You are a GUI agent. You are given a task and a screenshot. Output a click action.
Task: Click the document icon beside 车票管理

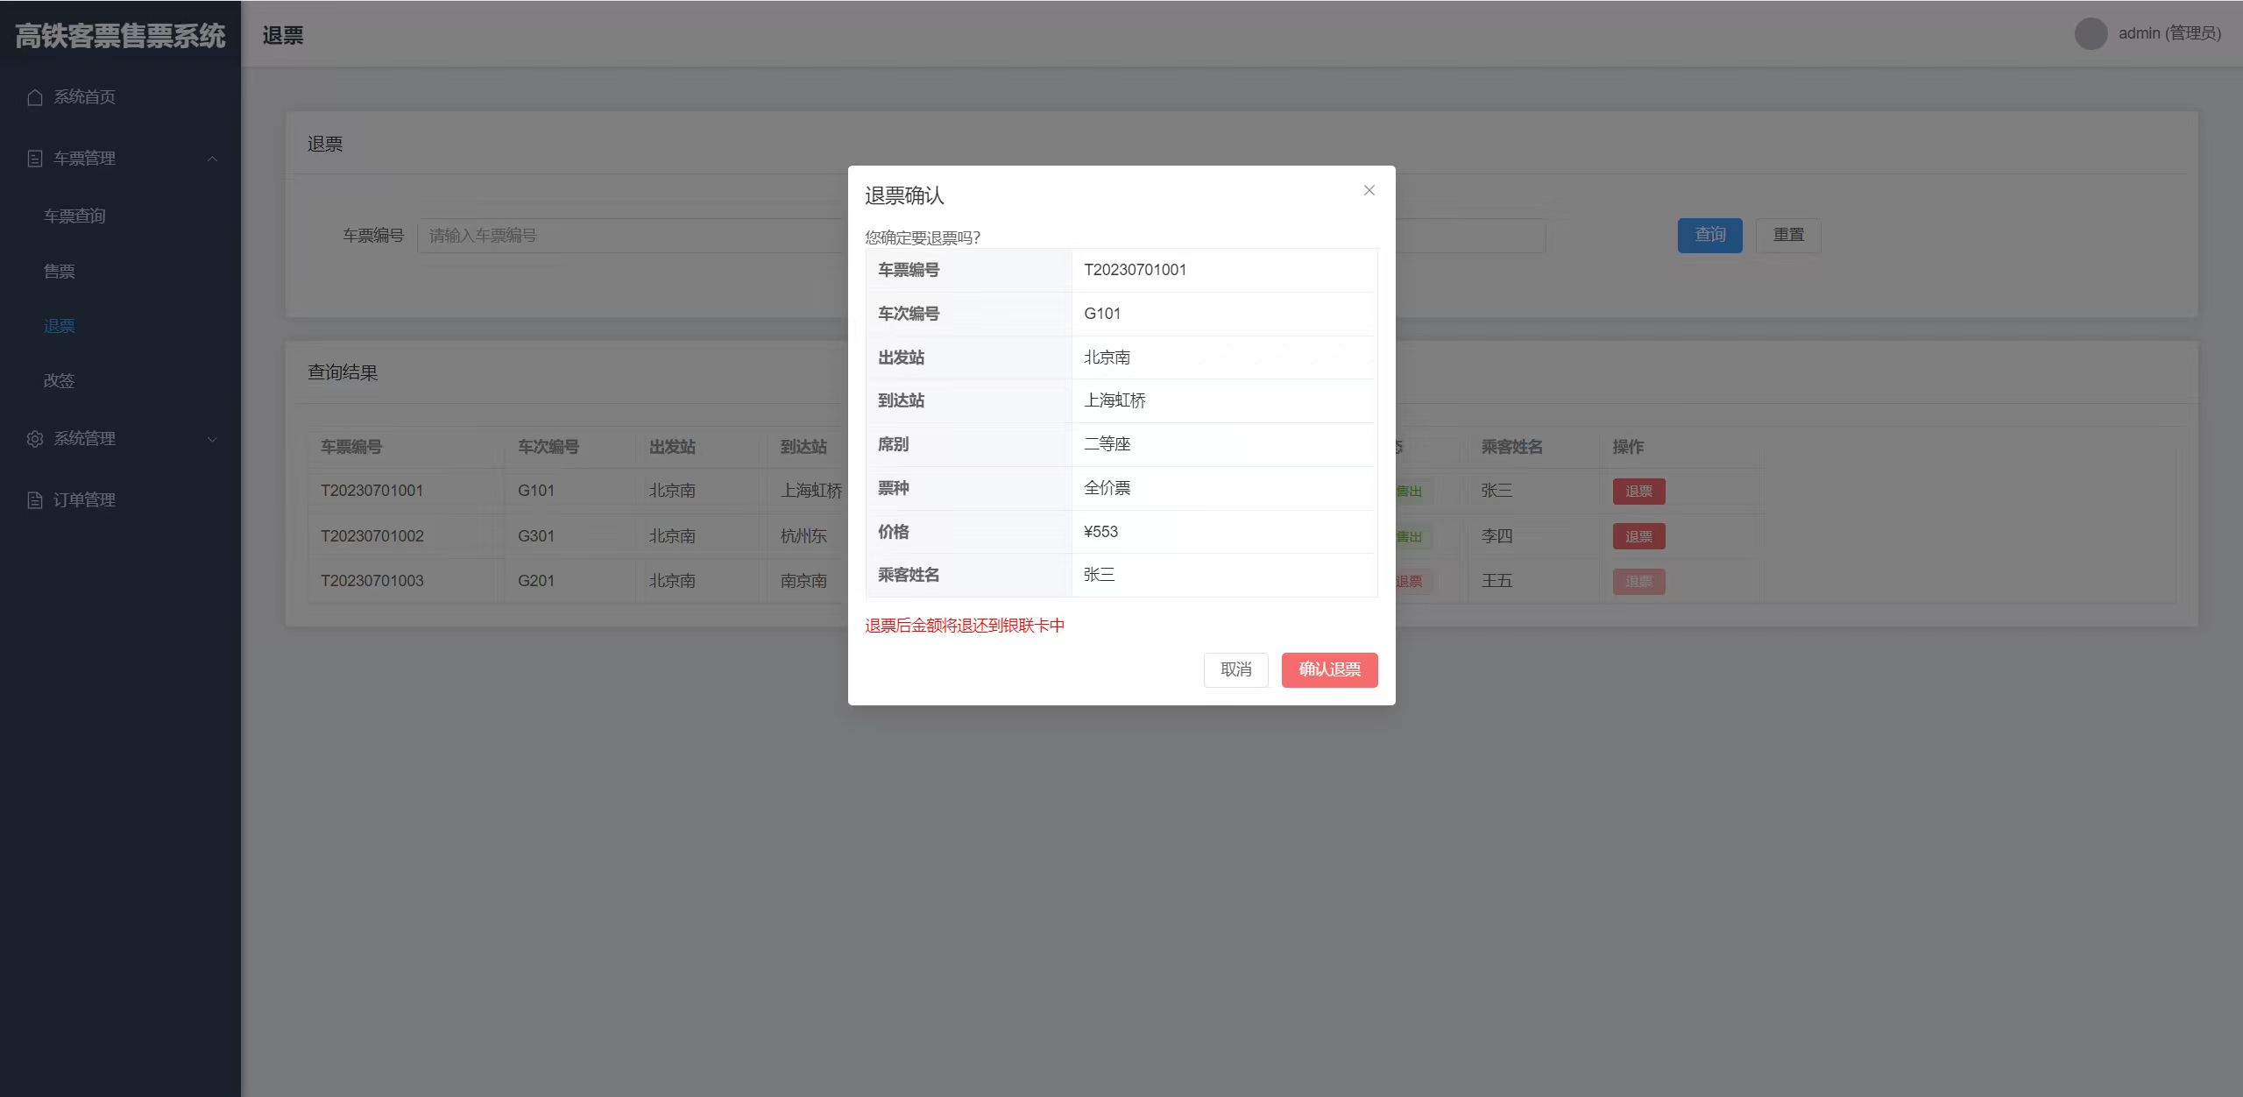coord(35,159)
